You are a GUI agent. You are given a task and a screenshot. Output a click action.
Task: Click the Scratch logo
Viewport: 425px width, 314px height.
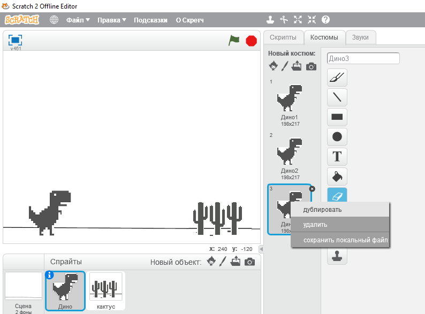(22, 20)
